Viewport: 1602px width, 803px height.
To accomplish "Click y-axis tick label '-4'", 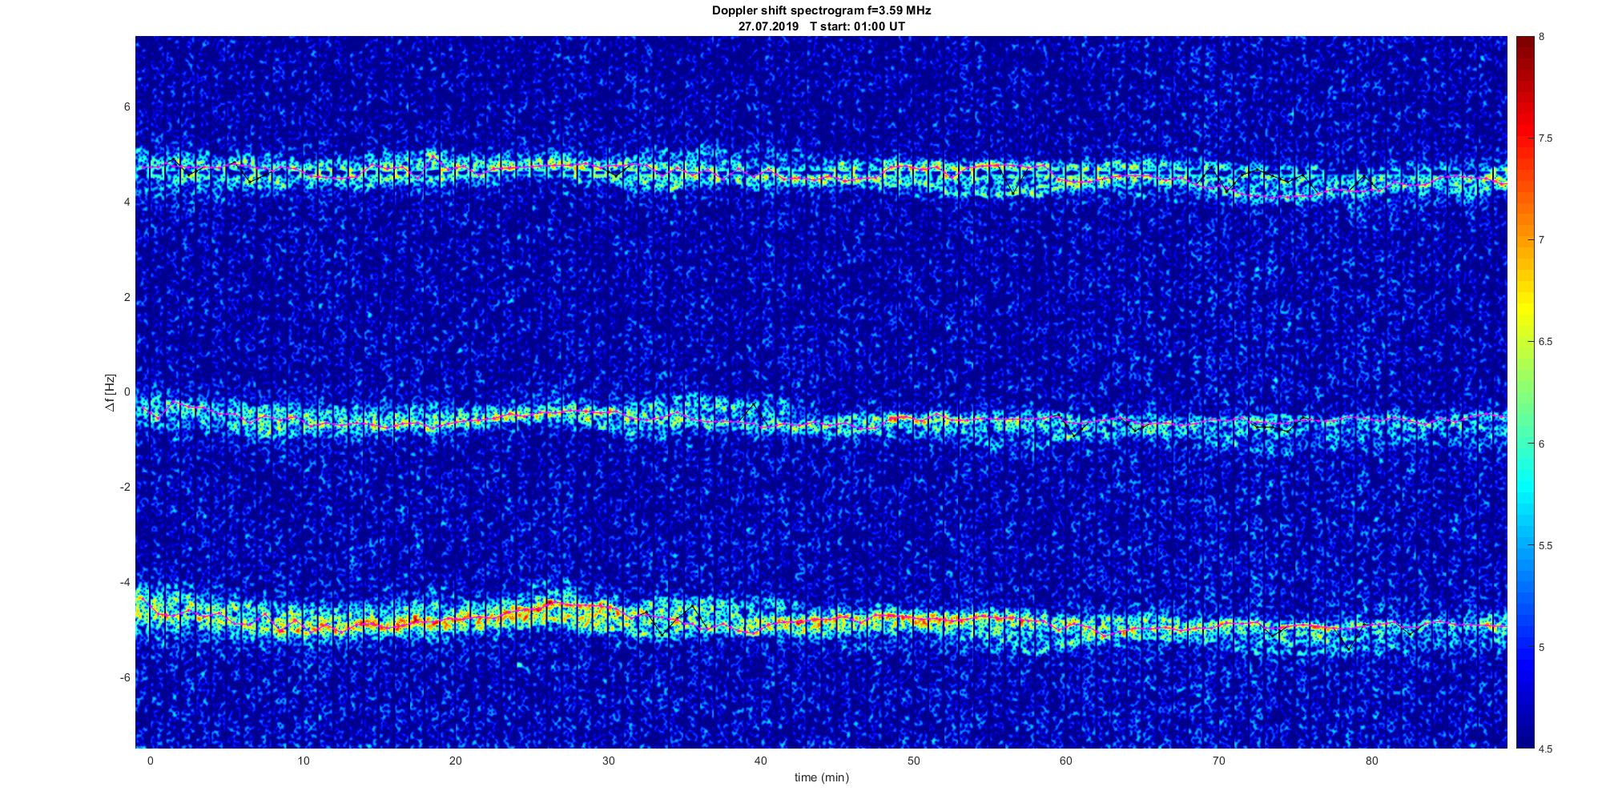I will click(126, 582).
